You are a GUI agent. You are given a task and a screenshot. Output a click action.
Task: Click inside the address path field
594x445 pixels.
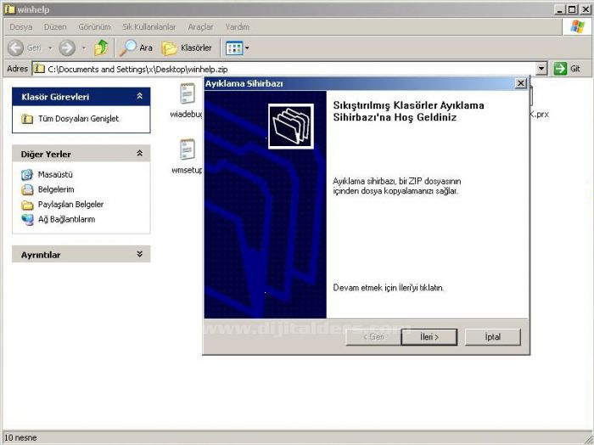click(289, 69)
